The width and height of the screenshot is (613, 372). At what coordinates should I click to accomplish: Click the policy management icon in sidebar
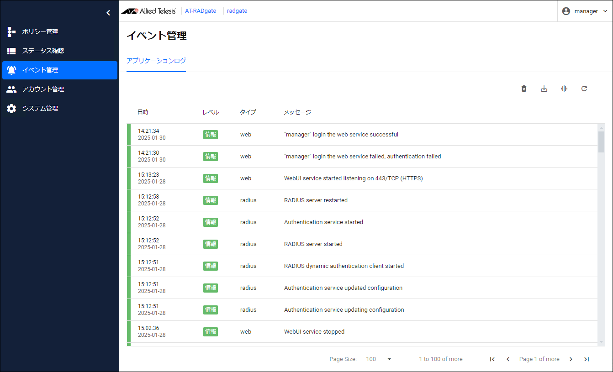point(11,32)
